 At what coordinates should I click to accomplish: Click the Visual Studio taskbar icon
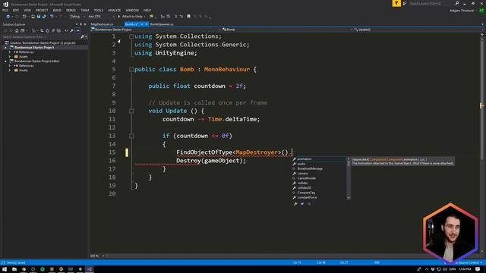click(89, 269)
